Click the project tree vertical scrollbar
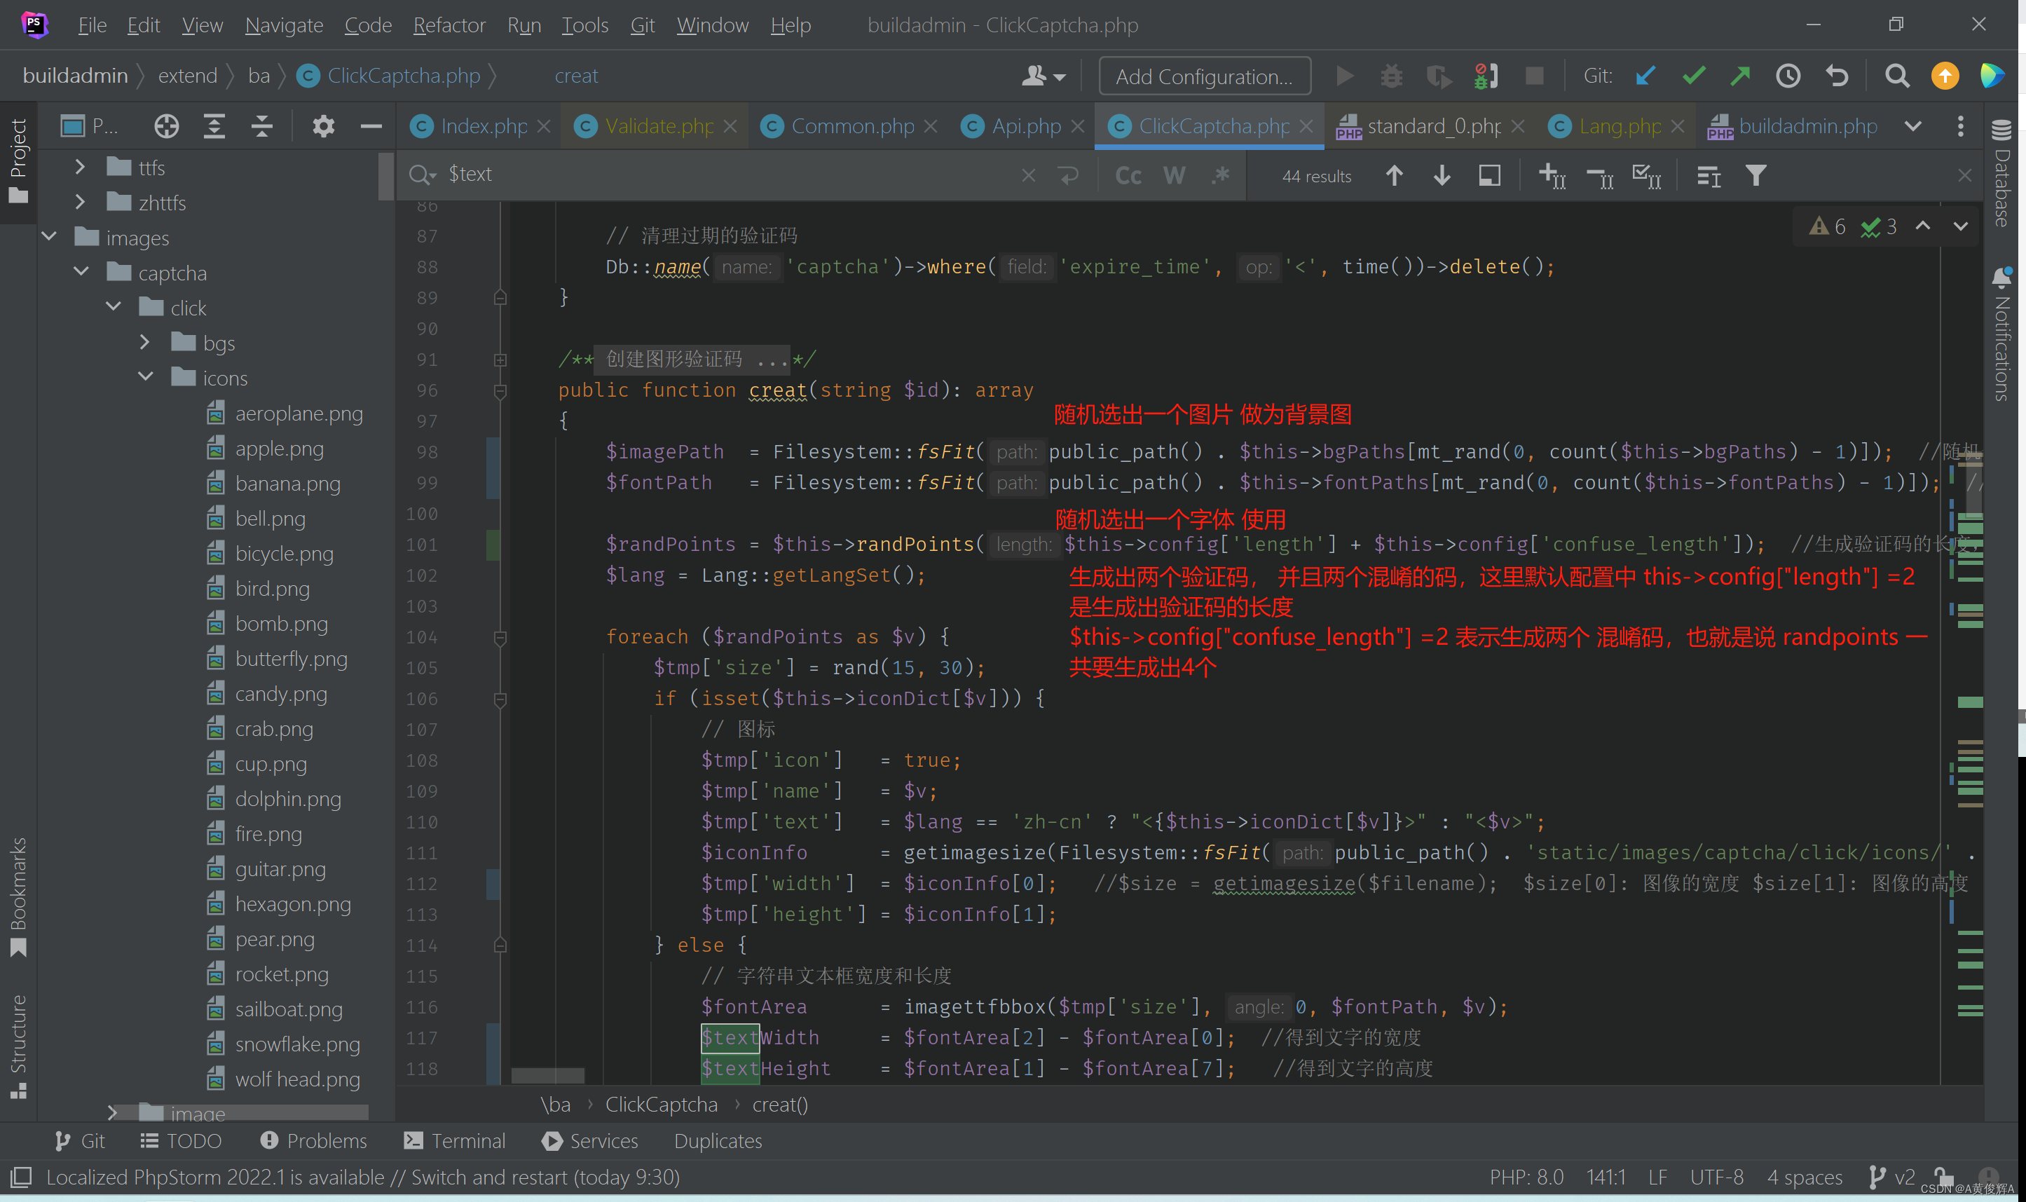 385,177
